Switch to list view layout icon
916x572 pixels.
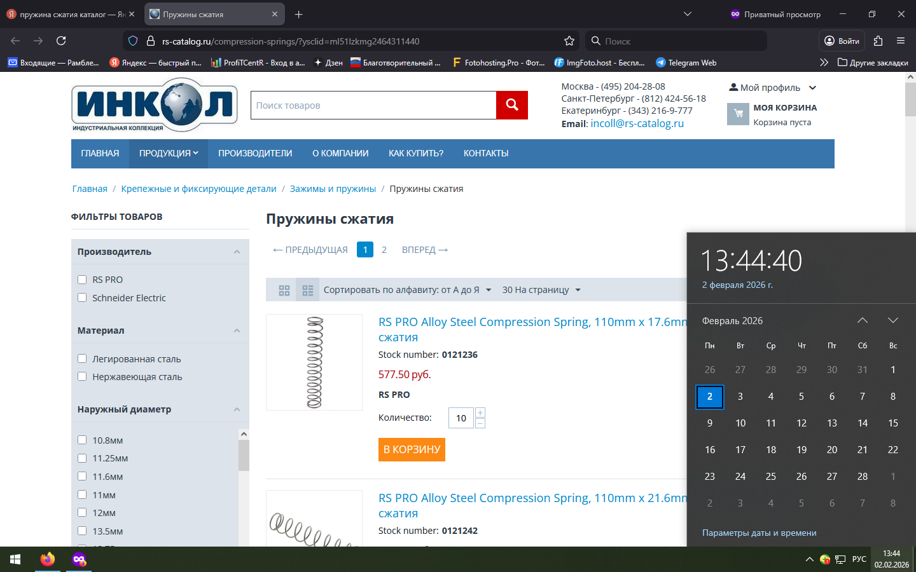point(308,290)
